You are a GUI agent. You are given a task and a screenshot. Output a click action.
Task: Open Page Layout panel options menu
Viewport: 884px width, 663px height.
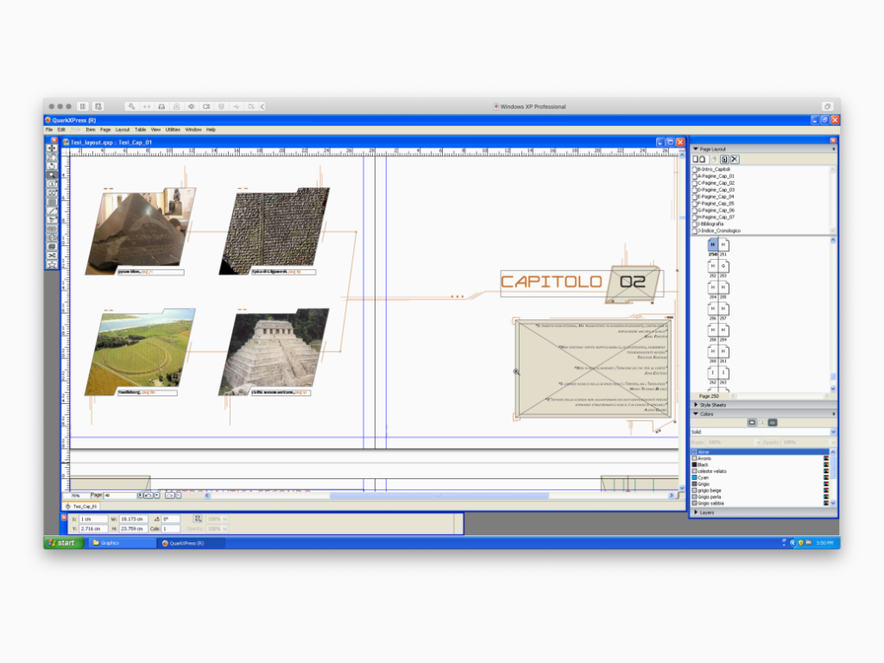tap(833, 149)
